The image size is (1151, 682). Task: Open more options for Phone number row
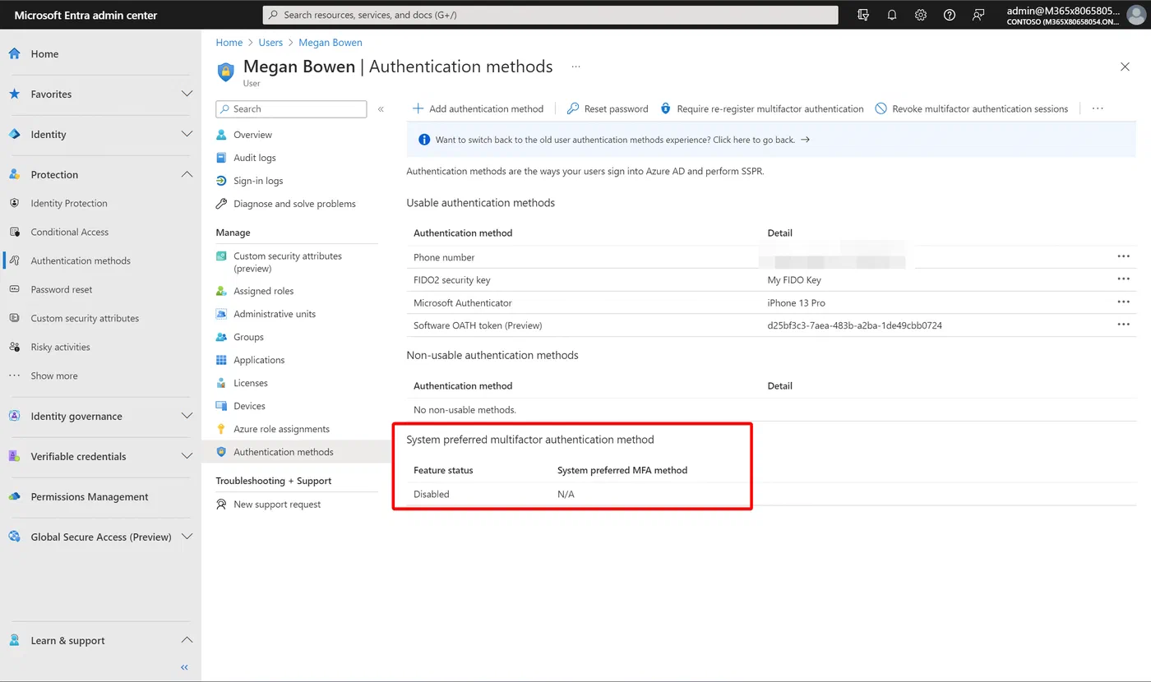pos(1123,256)
